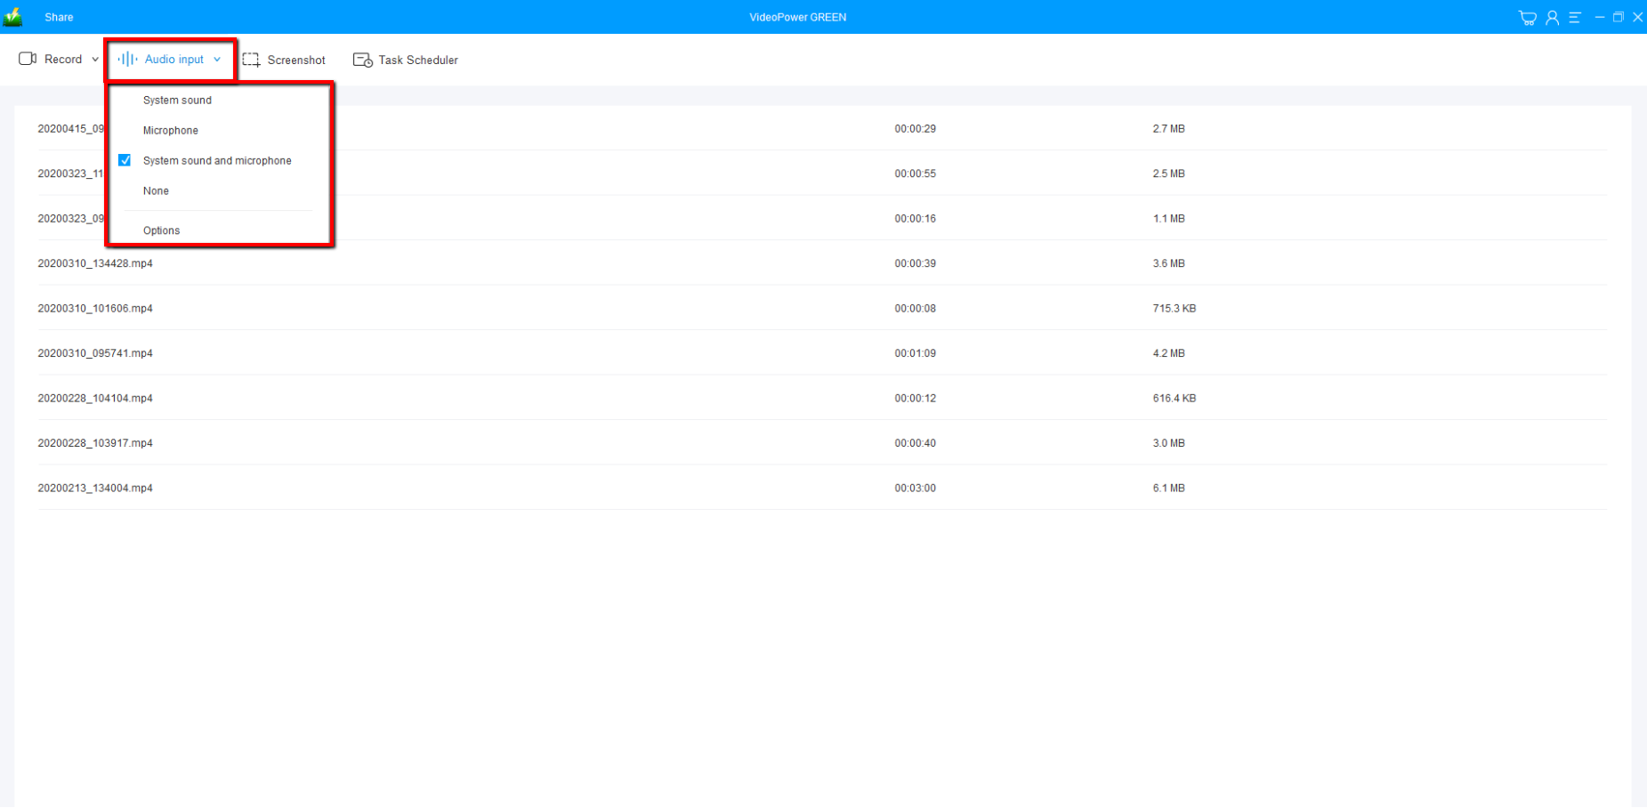Choose Microphone as audio input

[x=170, y=131]
